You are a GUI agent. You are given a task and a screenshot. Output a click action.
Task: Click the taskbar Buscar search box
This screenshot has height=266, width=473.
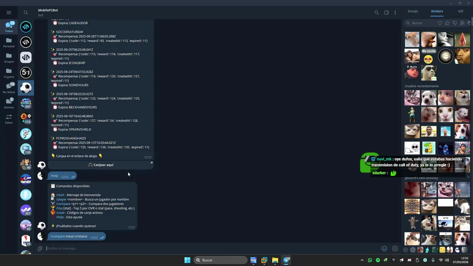pyautogui.click(x=221, y=260)
